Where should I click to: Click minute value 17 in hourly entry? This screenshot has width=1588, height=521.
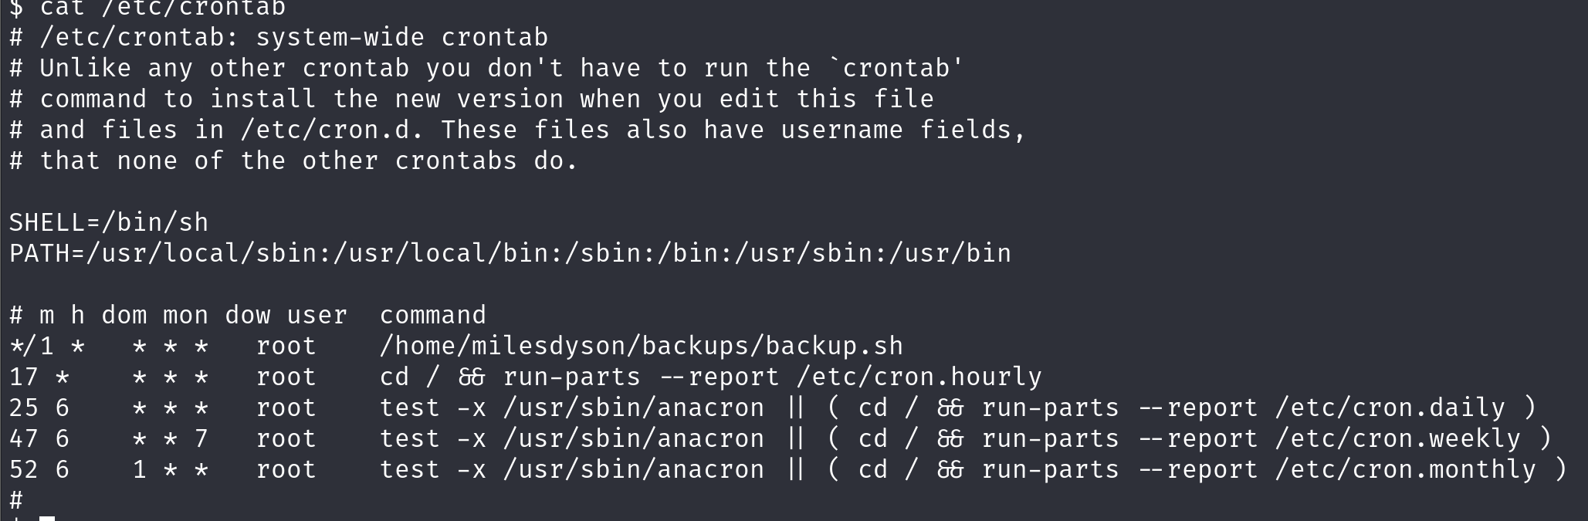point(24,377)
